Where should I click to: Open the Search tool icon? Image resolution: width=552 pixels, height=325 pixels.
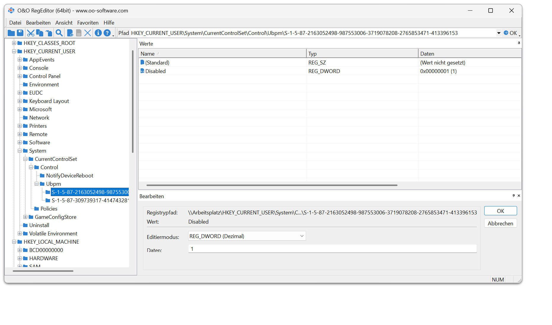coord(59,33)
